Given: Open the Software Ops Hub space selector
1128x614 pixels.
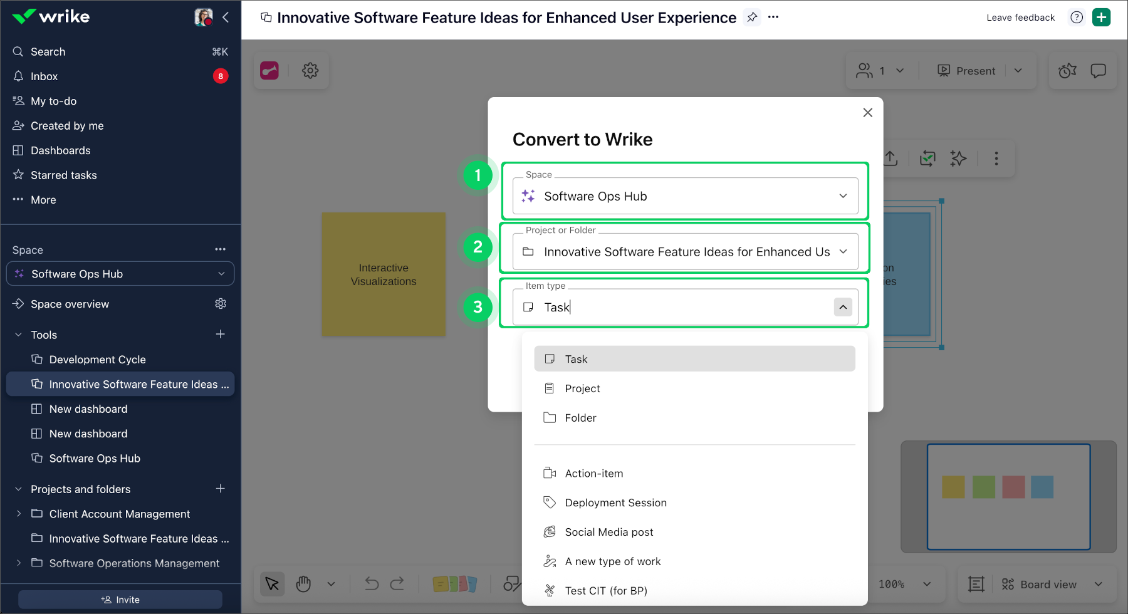Looking at the screenshot, I should (x=120, y=273).
